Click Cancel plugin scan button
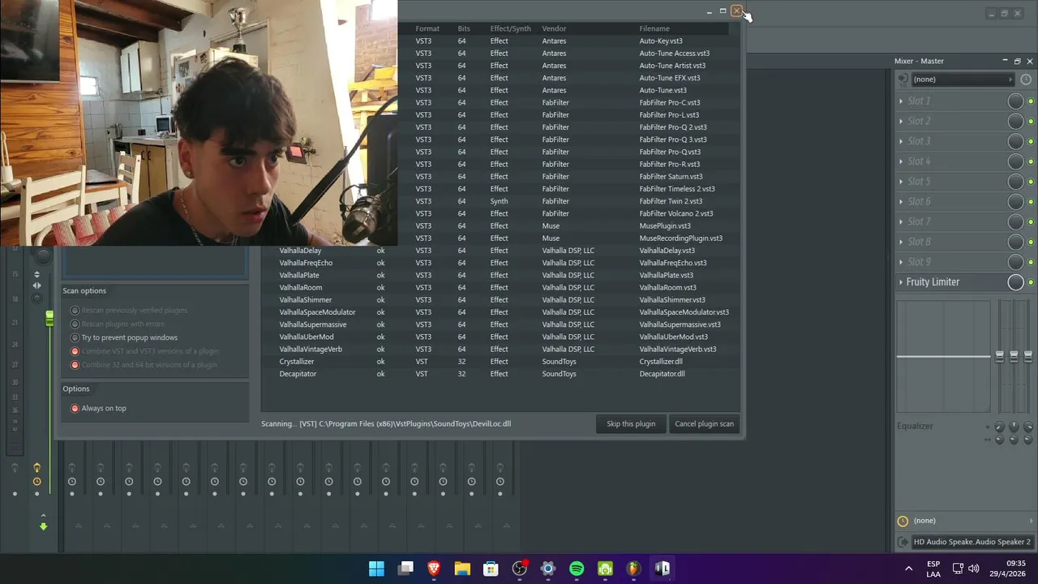Screen dimensions: 1038x584 click(704, 423)
